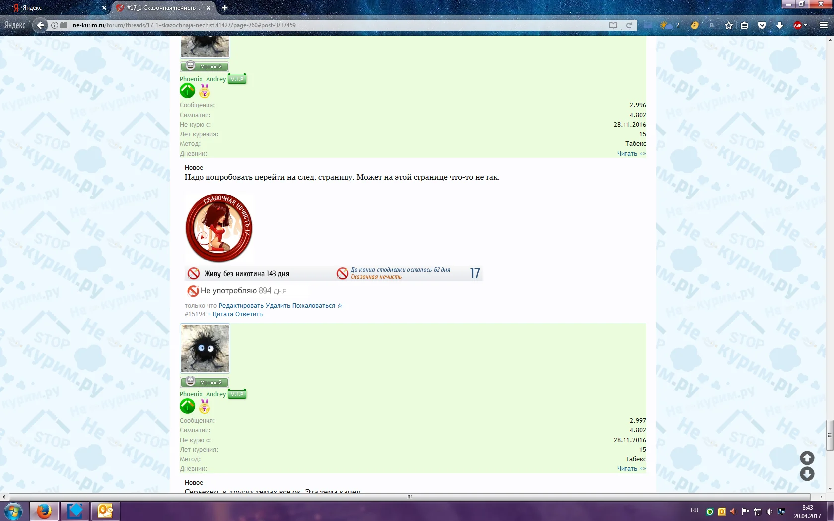Click the fuzzy black avatar above message count 2.997

click(x=205, y=348)
